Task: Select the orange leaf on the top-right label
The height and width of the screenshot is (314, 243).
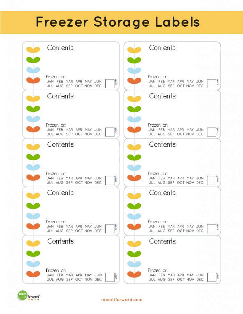Action: coord(134,81)
